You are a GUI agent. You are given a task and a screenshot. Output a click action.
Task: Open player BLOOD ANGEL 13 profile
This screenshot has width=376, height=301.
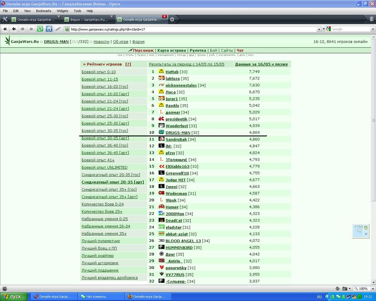[x=183, y=241]
